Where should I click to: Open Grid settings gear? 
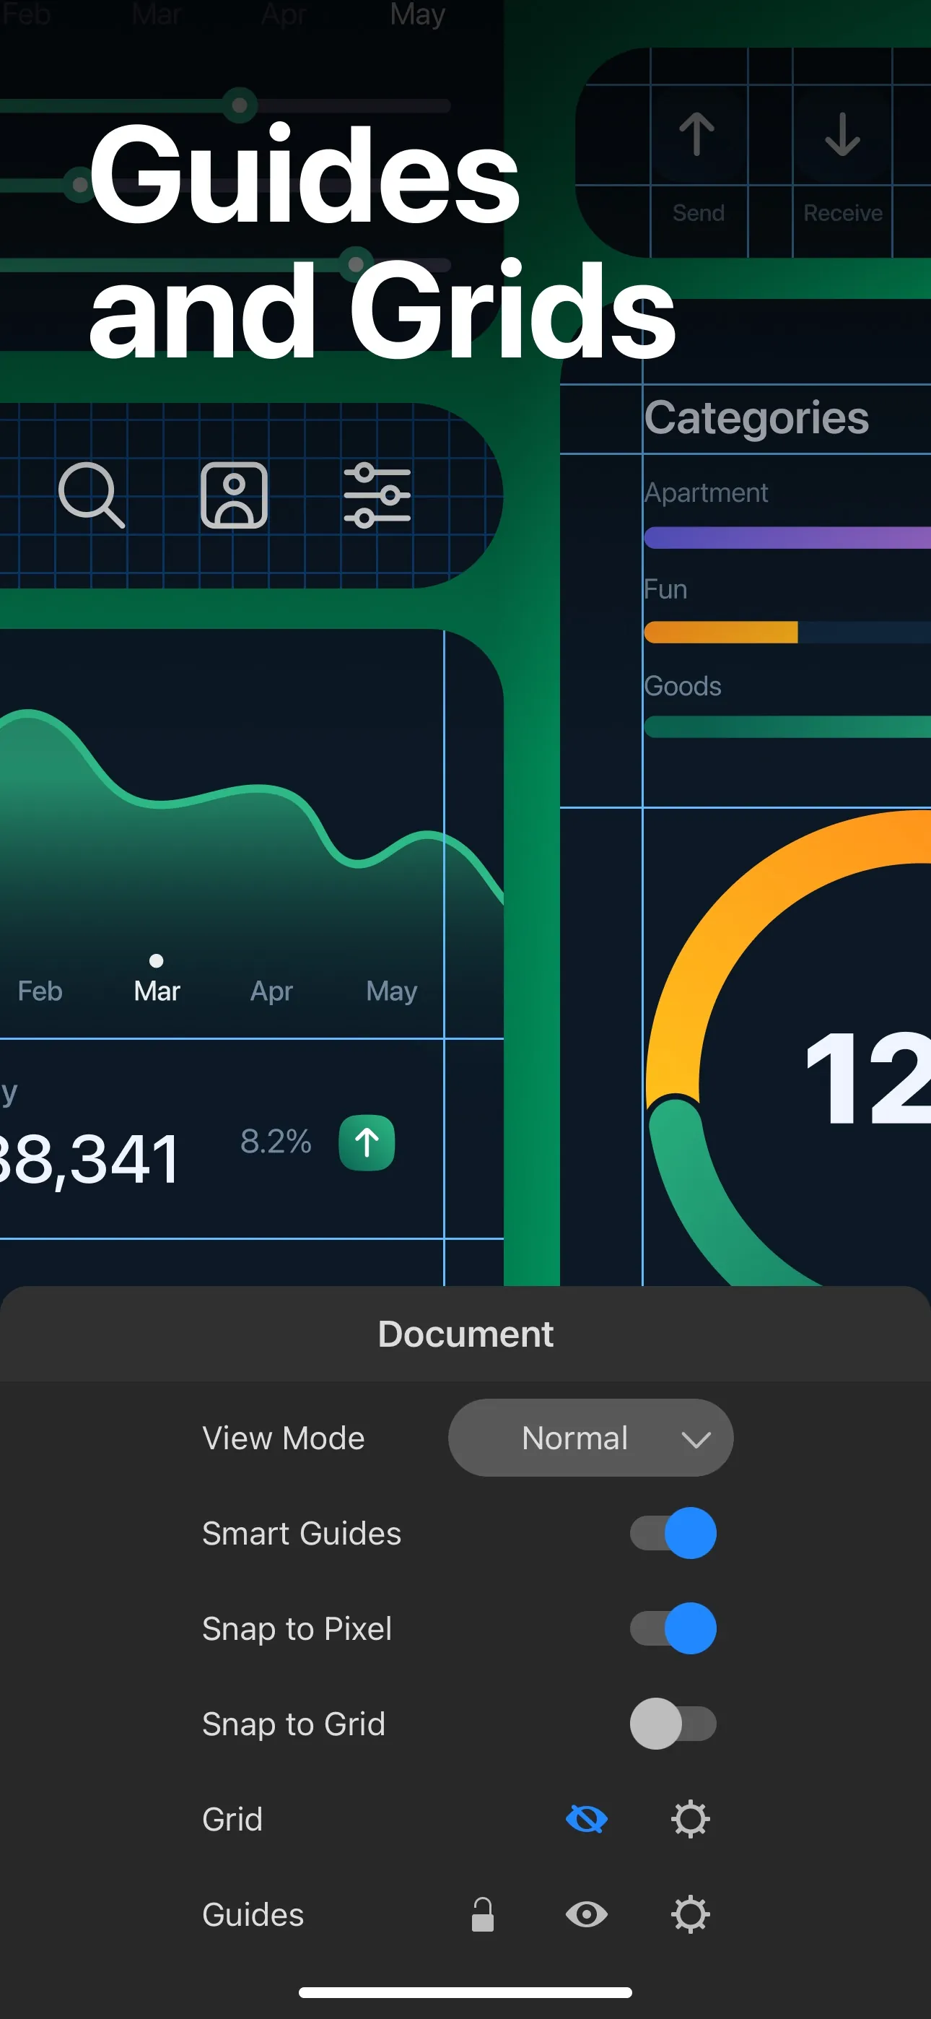tap(691, 1819)
